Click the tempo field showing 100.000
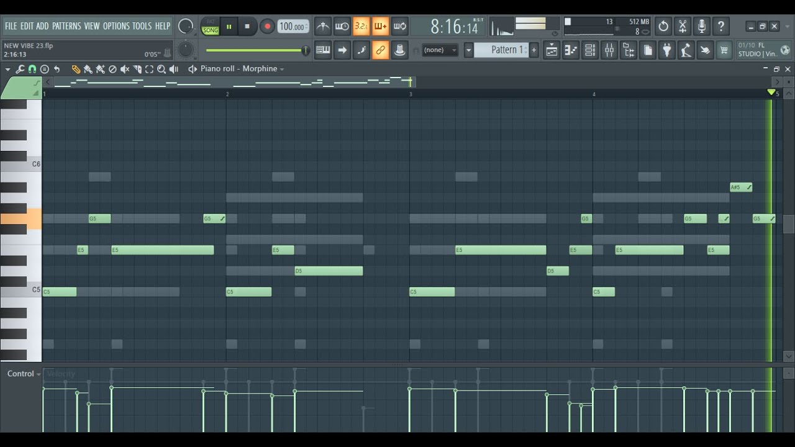 [292, 27]
